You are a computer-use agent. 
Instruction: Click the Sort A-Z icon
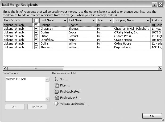pos(57,79)
